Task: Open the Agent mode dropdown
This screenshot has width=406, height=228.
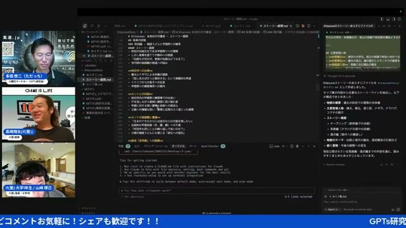Action: point(332,210)
